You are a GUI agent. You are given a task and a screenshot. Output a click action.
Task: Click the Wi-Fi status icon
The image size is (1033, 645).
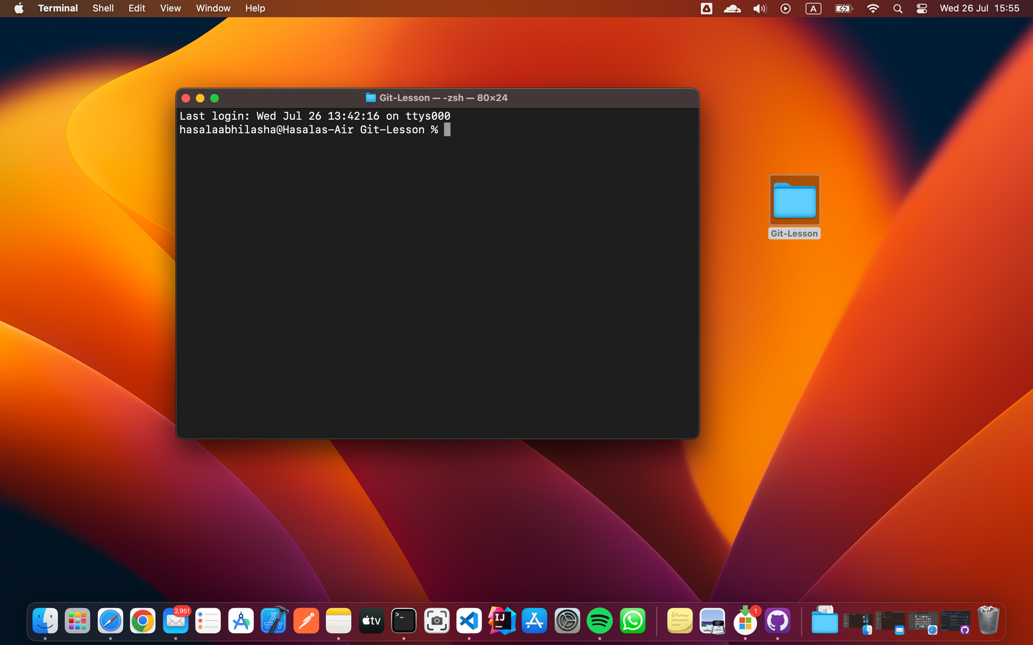point(873,8)
